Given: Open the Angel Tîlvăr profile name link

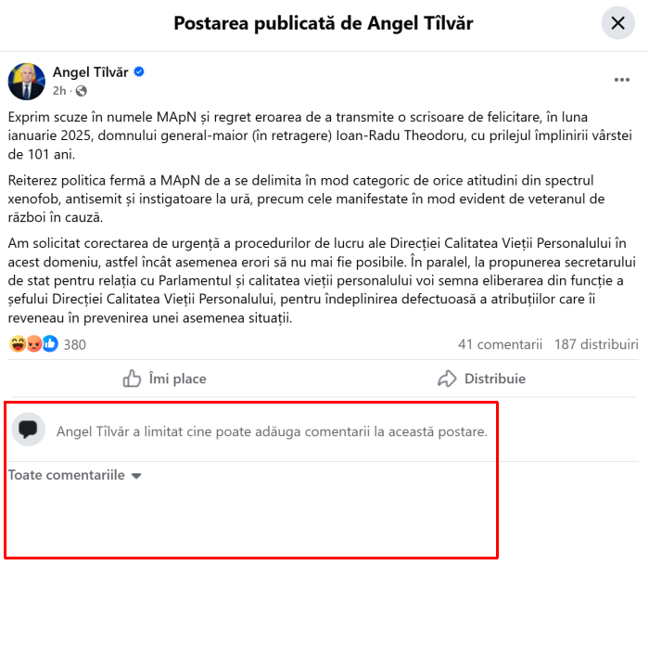Looking at the screenshot, I should tap(90, 72).
